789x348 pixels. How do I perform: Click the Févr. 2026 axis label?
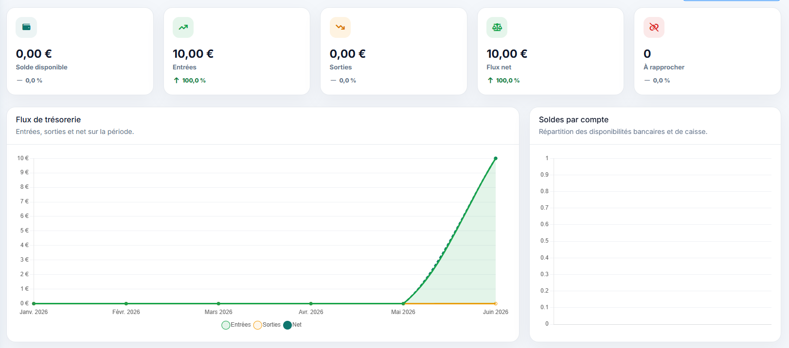click(x=126, y=312)
